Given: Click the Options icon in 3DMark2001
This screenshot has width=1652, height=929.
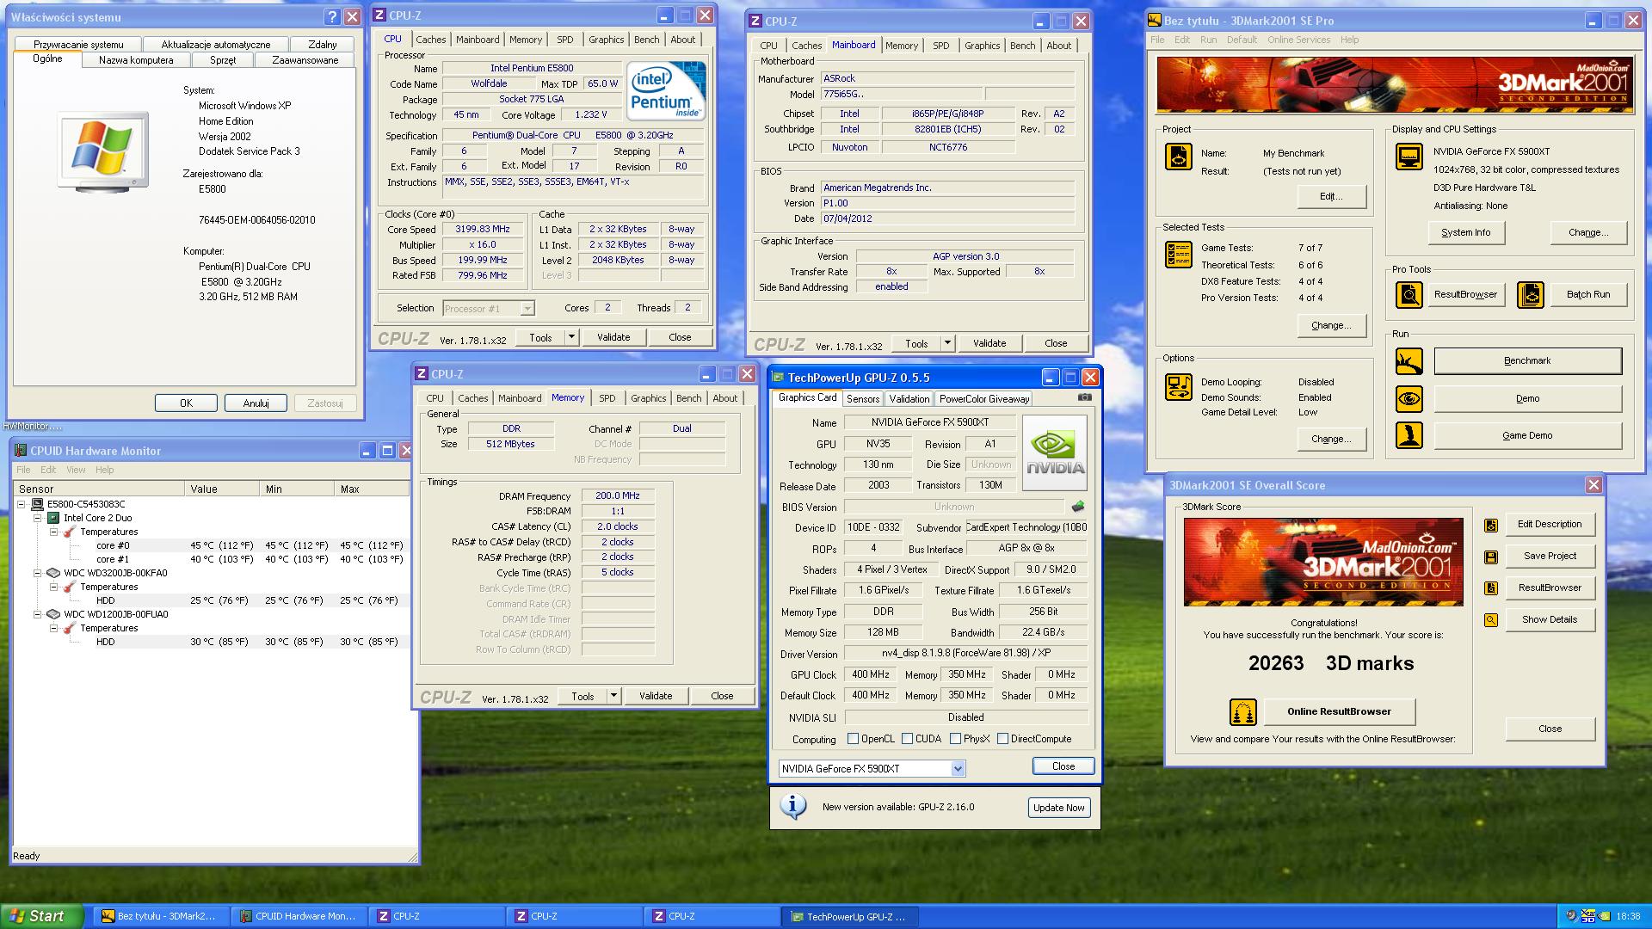Looking at the screenshot, I should coord(1179,387).
